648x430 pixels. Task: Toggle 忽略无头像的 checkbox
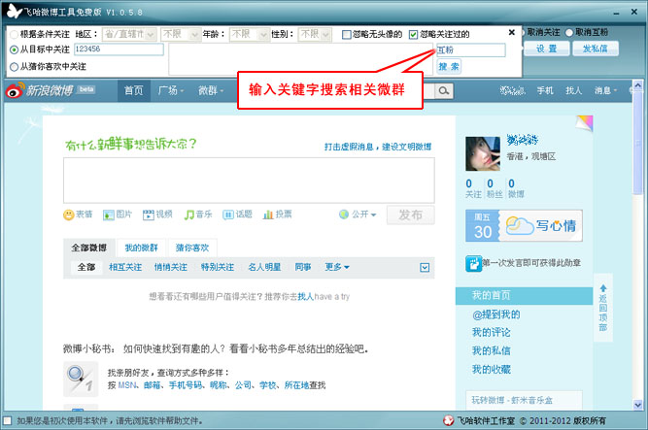coord(346,35)
